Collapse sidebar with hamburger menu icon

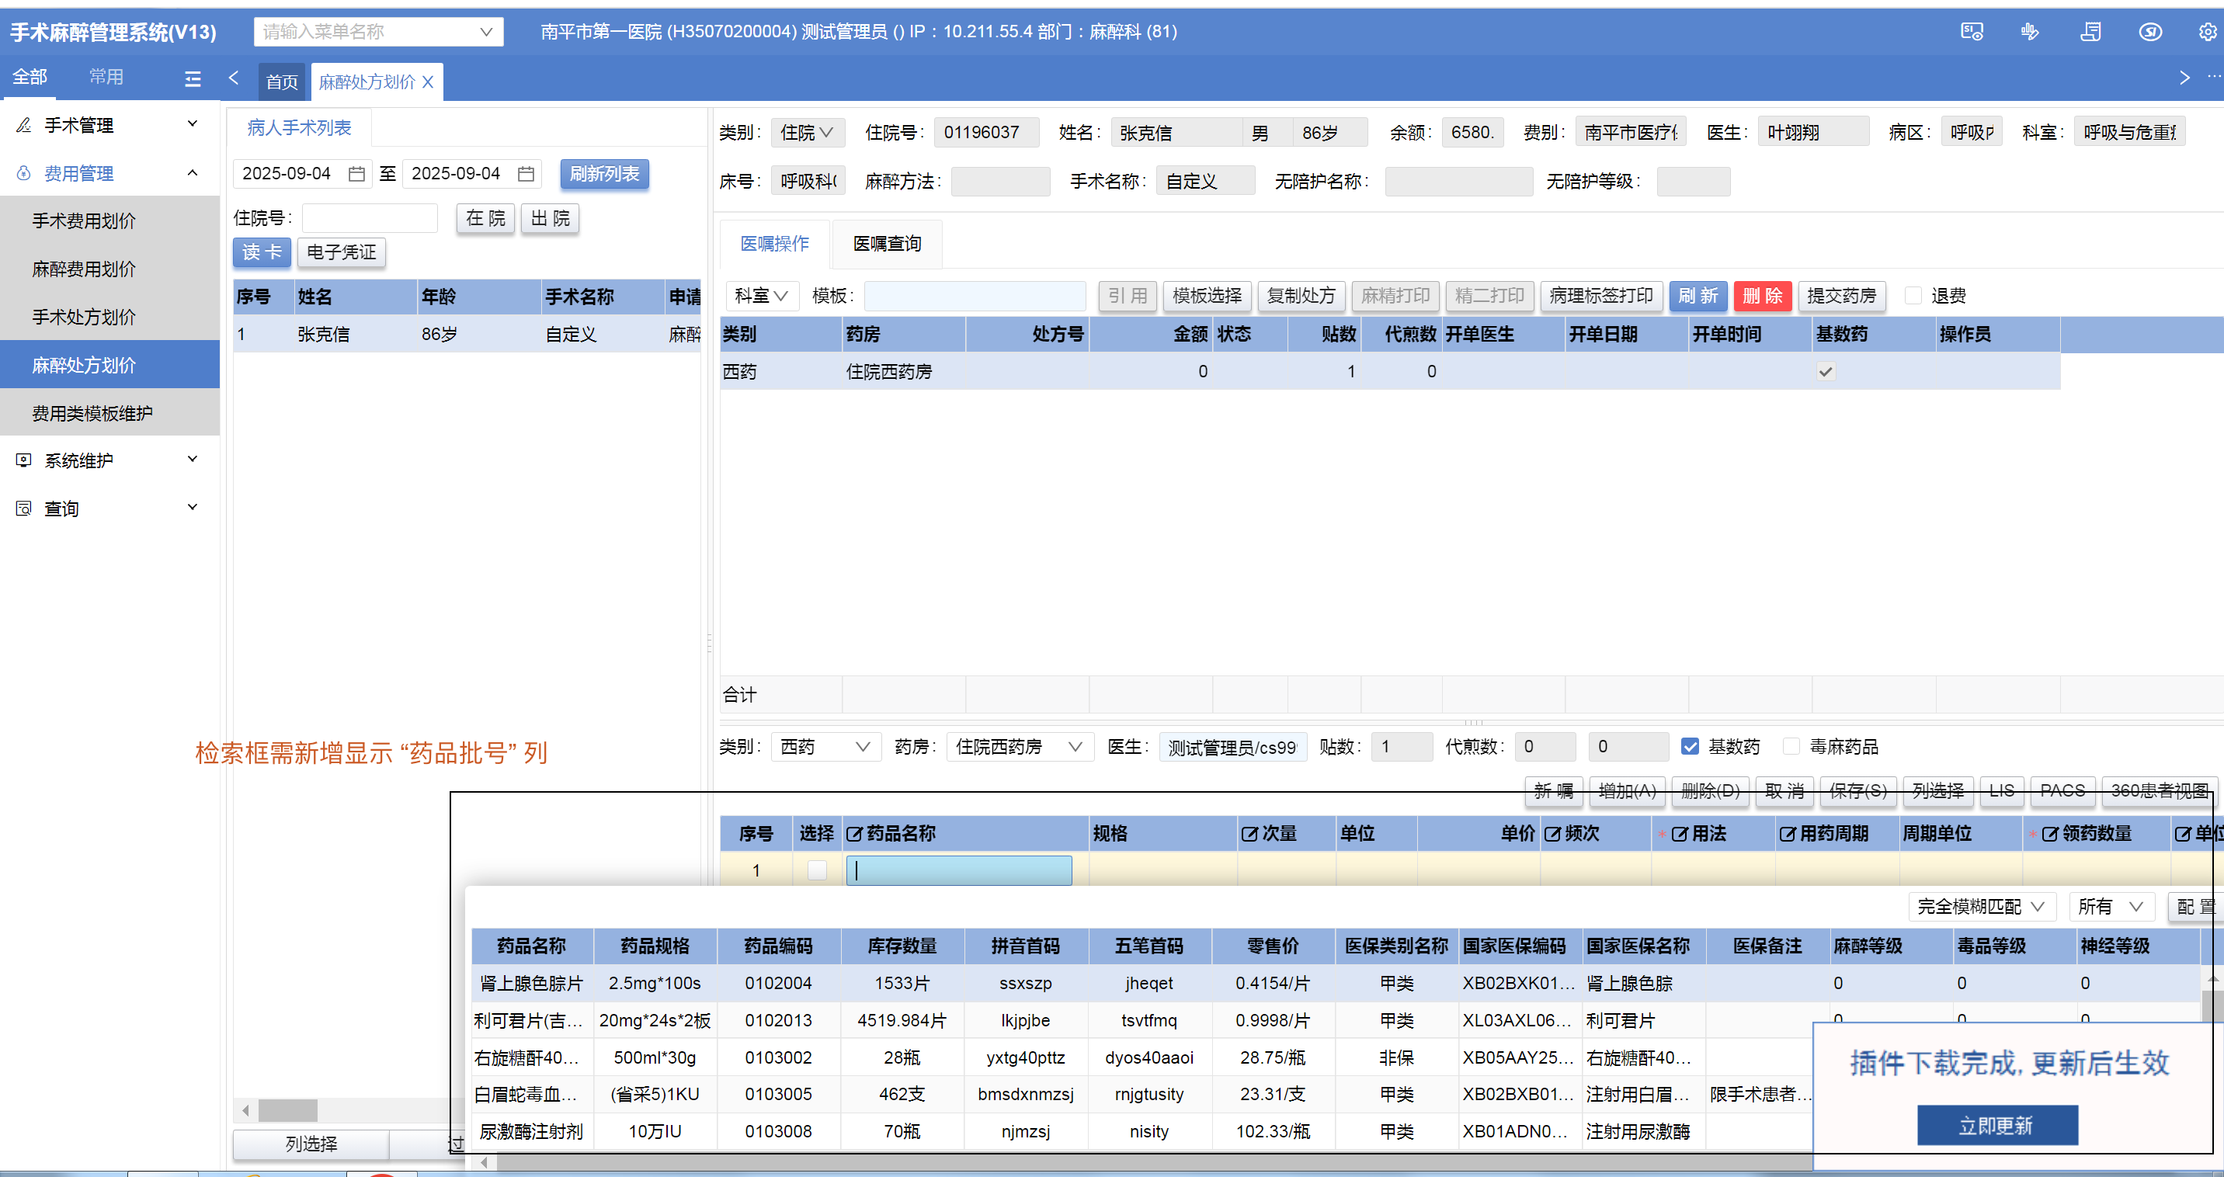pos(193,78)
